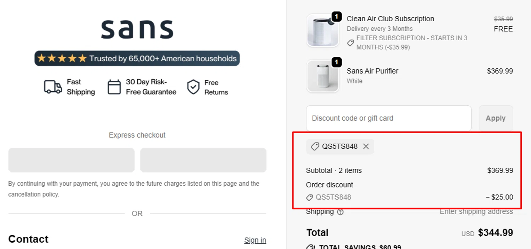This screenshot has width=531, height=249.
Task: Click the Free Returns shield icon
Action: [x=193, y=87]
